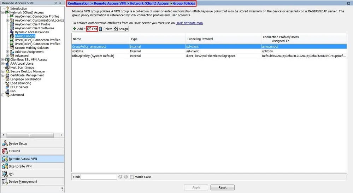Select Host Scan Image node

22,67
